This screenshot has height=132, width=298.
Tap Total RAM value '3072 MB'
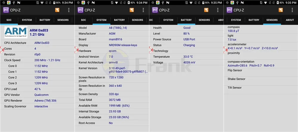coord(115,100)
